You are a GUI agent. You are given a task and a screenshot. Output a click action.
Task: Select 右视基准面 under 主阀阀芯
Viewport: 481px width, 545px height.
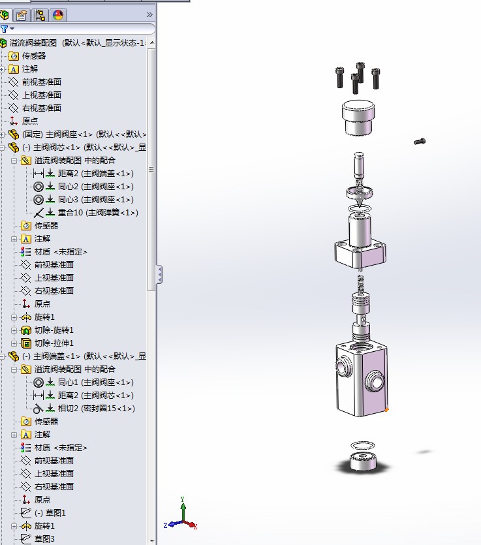47,291
